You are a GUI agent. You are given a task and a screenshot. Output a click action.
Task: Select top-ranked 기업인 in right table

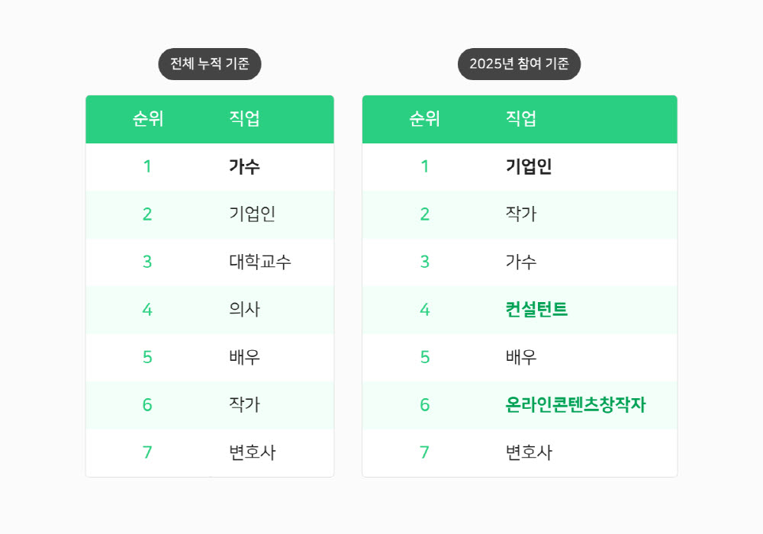click(x=529, y=166)
